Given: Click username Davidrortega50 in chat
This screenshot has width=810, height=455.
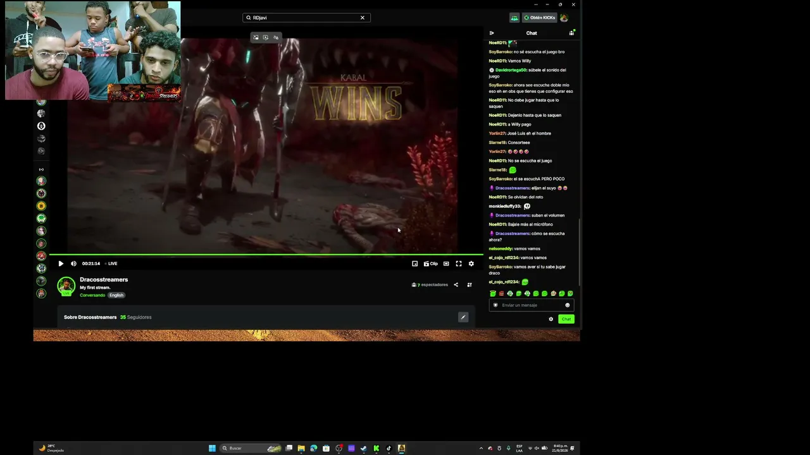Looking at the screenshot, I should 511,70.
